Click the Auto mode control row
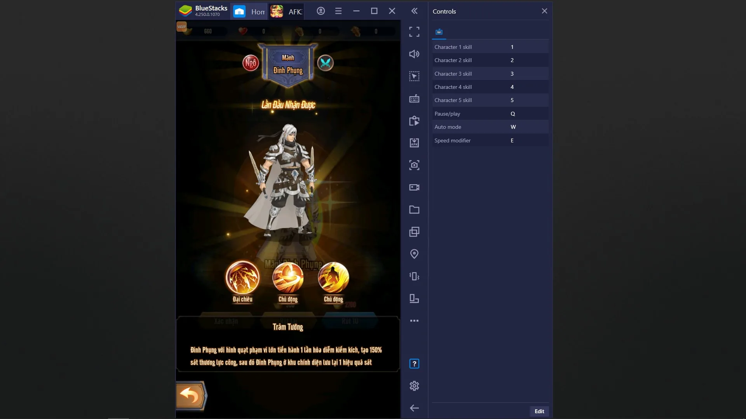The image size is (746, 419). (490, 127)
